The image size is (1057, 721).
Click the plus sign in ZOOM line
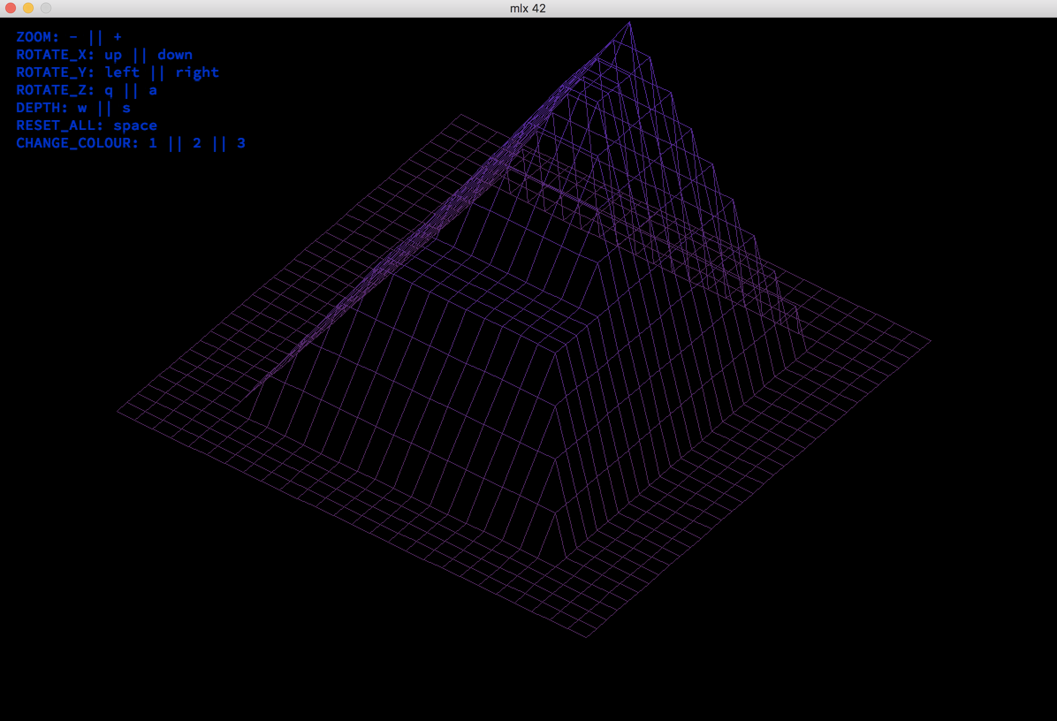click(x=118, y=37)
